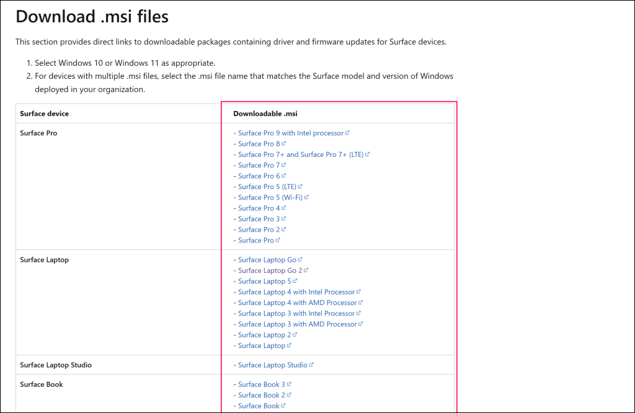Click external-link icon beside Surface Pro 8
635x413 pixels.
(x=284, y=144)
